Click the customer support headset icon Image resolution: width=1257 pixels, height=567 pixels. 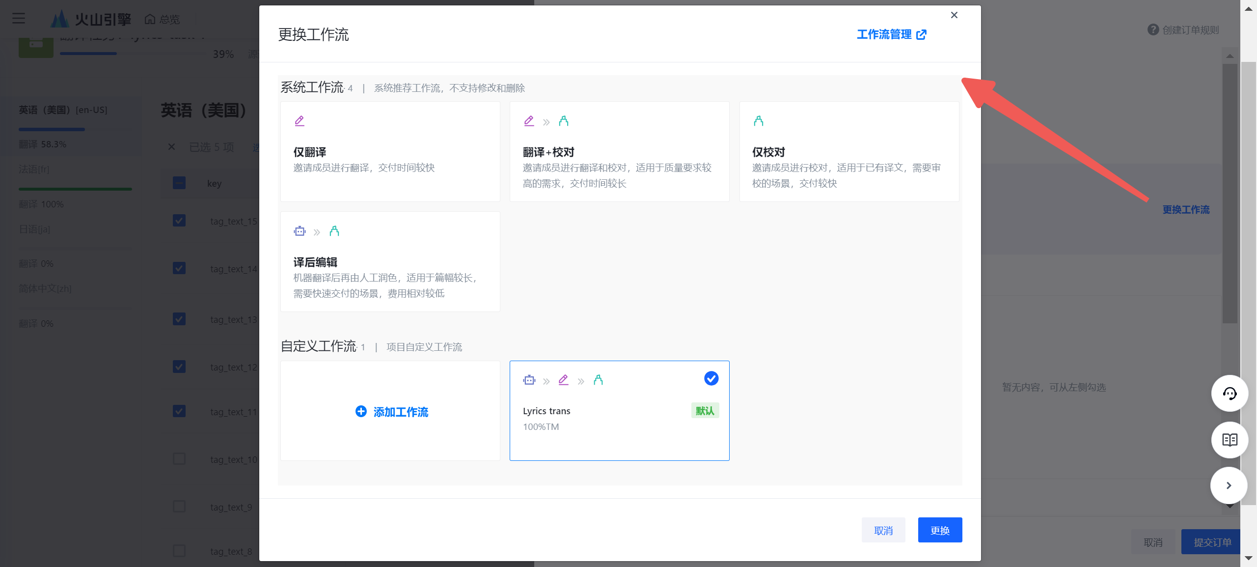1229,394
